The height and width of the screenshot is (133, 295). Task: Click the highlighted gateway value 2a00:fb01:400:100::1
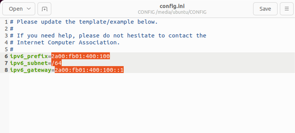(89, 70)
